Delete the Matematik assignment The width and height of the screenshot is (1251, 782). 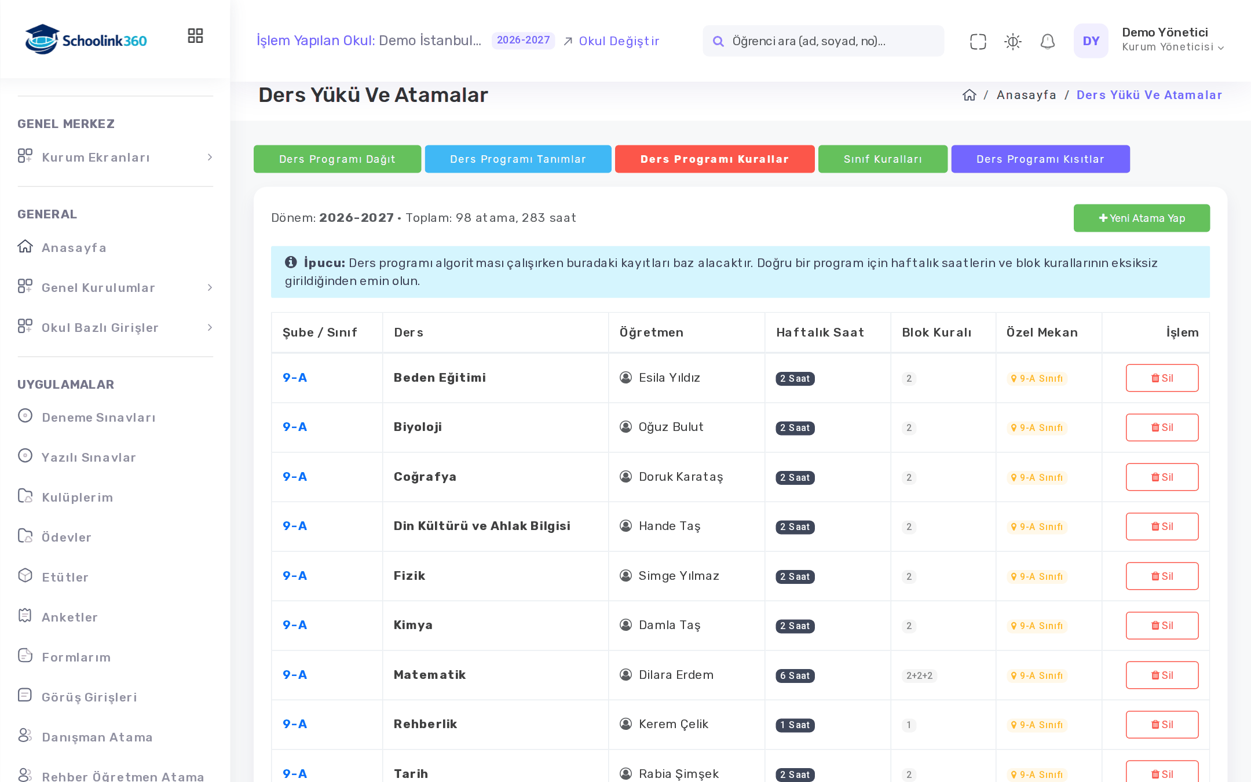(x=1162, y=675)
